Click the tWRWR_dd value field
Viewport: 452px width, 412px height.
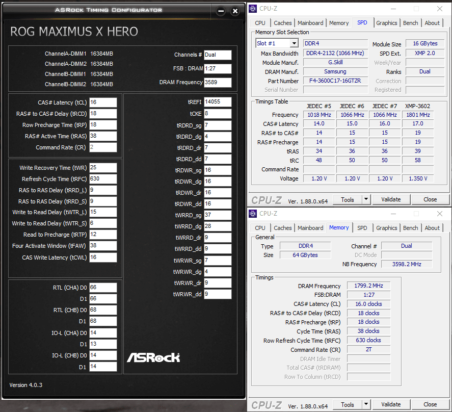(218, 294)
